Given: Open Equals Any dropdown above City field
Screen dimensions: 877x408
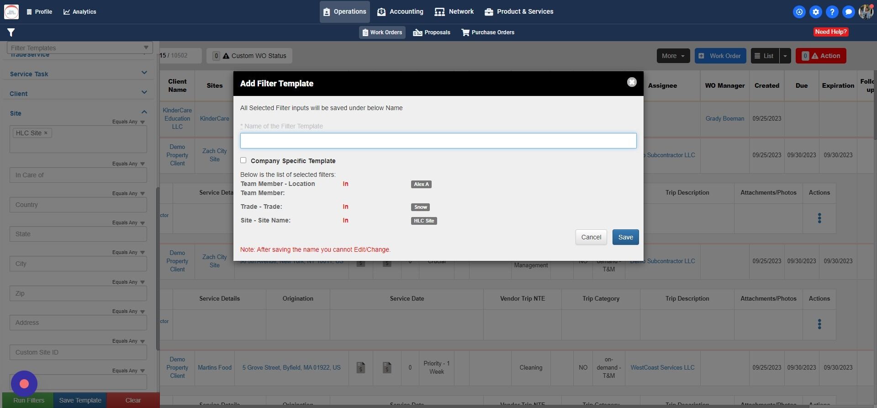Looking at the screenshot, I should click(128, 252).
